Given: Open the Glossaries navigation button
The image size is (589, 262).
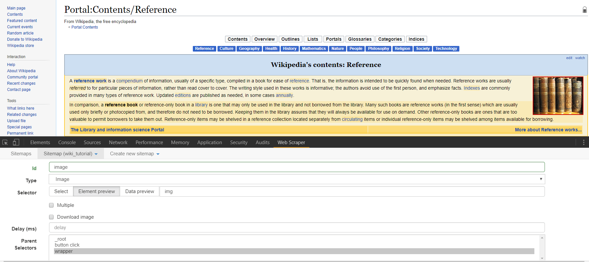Looking at the screenshot, I should click(360, 39).
